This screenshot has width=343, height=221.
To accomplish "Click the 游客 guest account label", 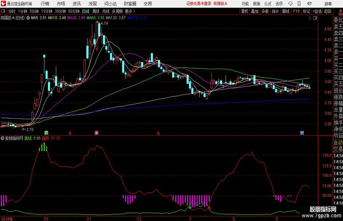I will click(328, 4).
